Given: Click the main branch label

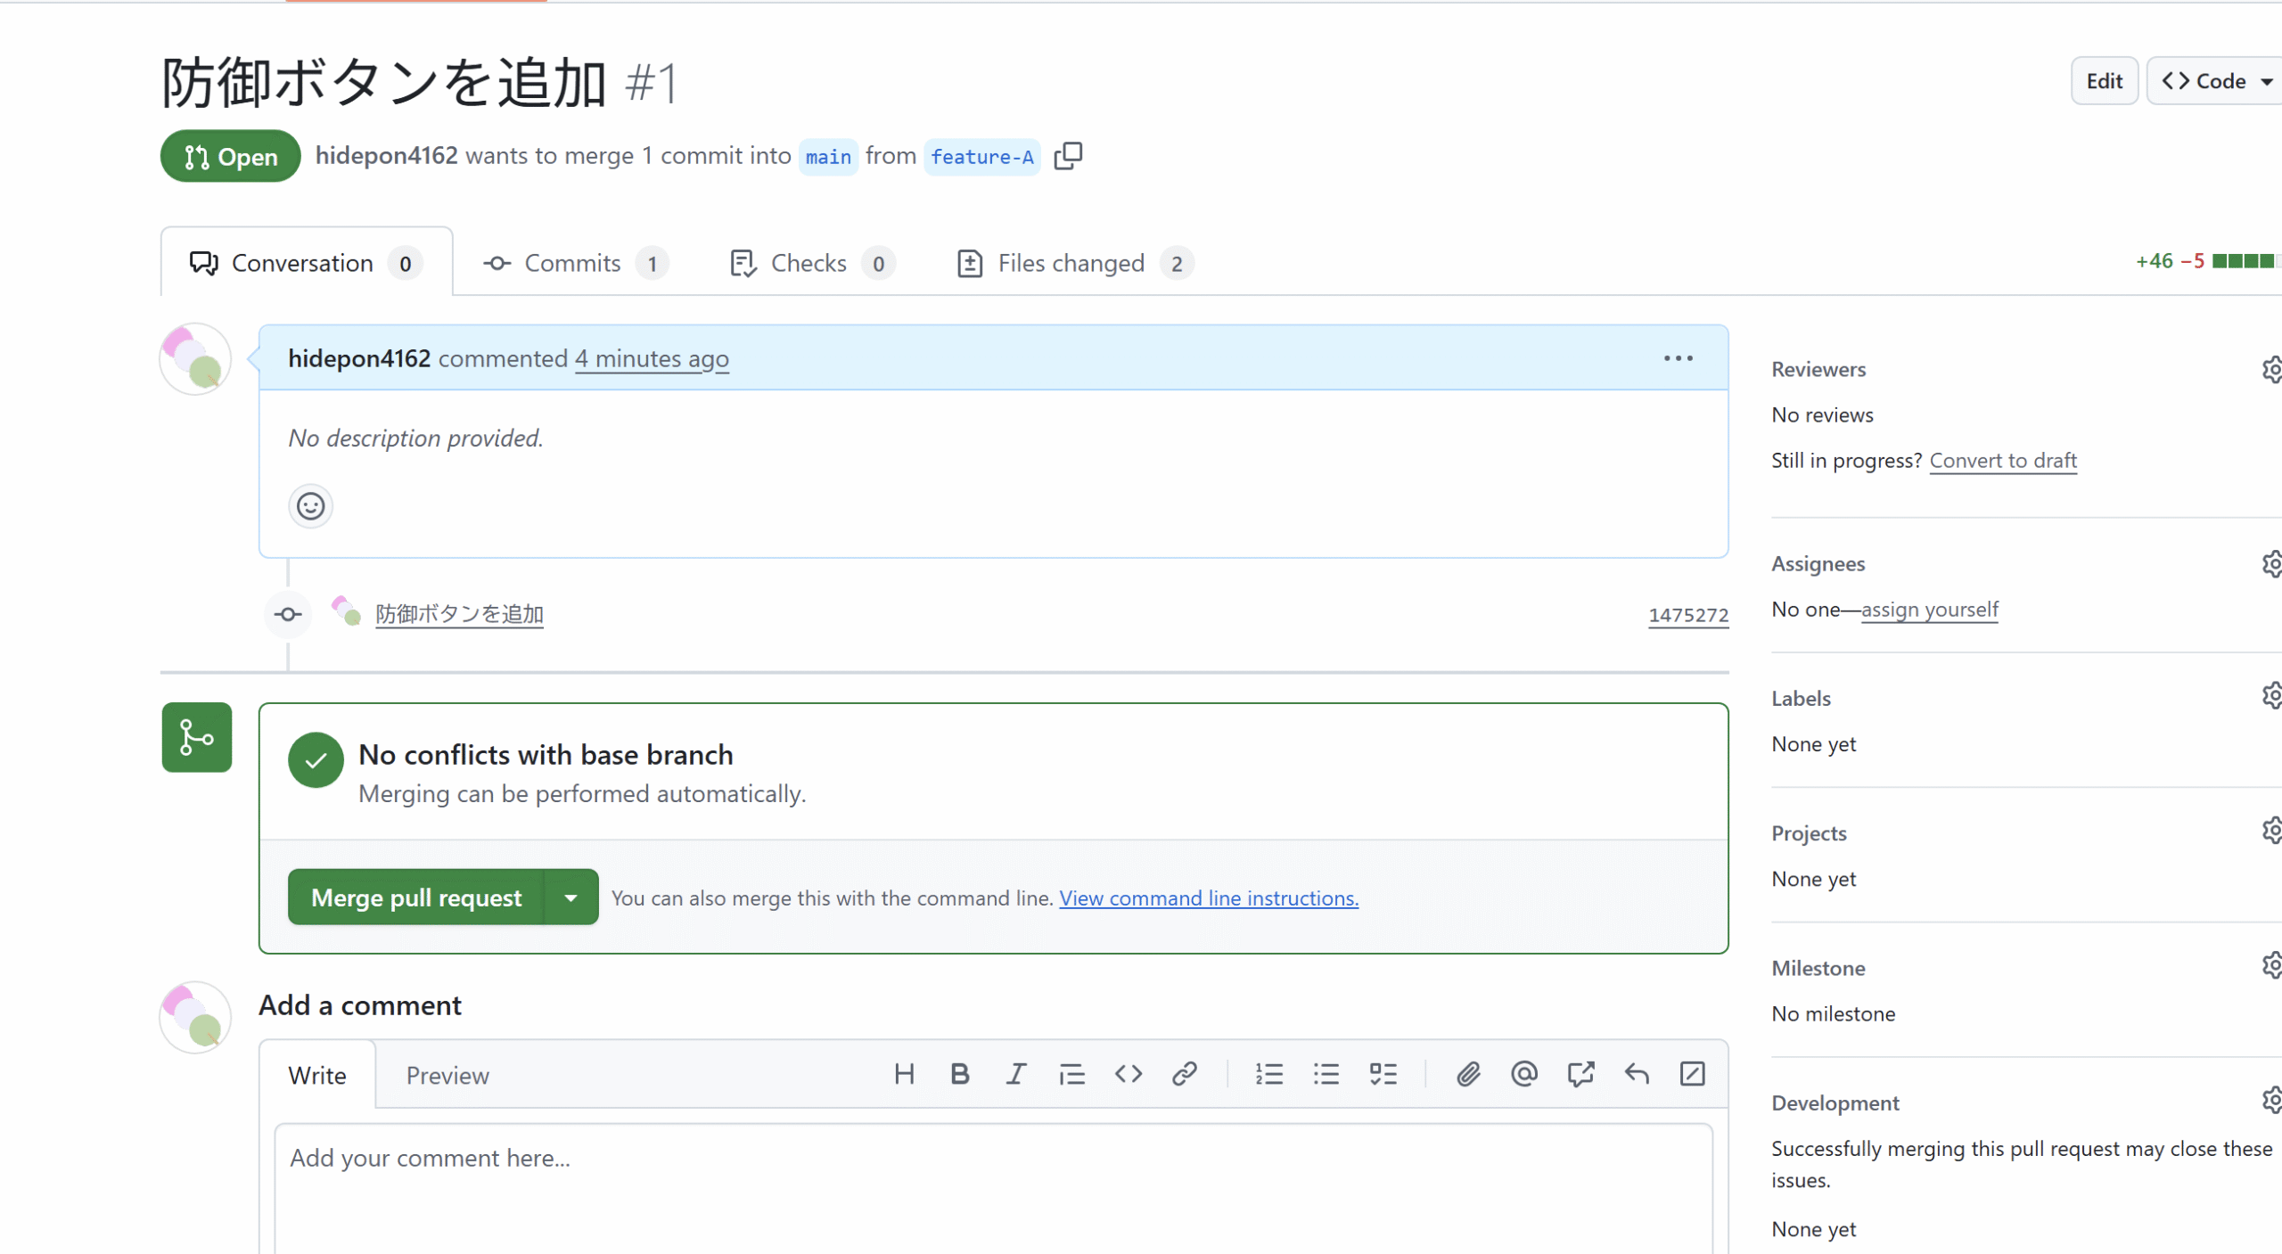Looking at the screenshot, I should click(x=828, y=157).
